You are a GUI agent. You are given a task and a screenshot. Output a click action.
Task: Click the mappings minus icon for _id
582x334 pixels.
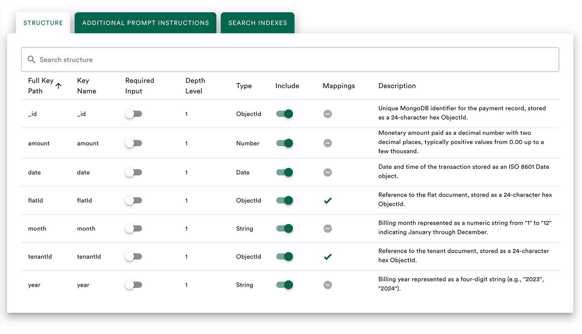pos(327,114)
